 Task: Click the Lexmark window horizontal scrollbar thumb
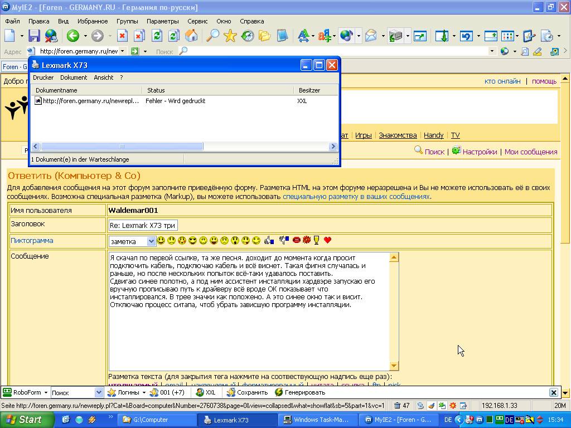122,147
